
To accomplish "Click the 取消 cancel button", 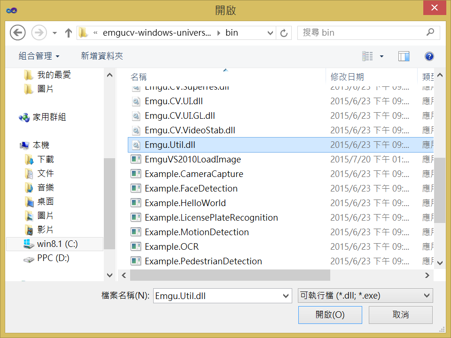I will pyautogui.click(x=400, y=315).
